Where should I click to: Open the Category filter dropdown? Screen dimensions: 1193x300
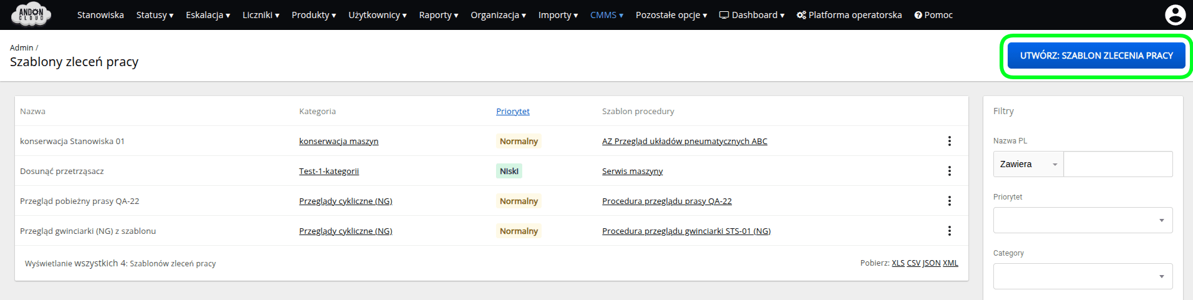[1083, 276]
